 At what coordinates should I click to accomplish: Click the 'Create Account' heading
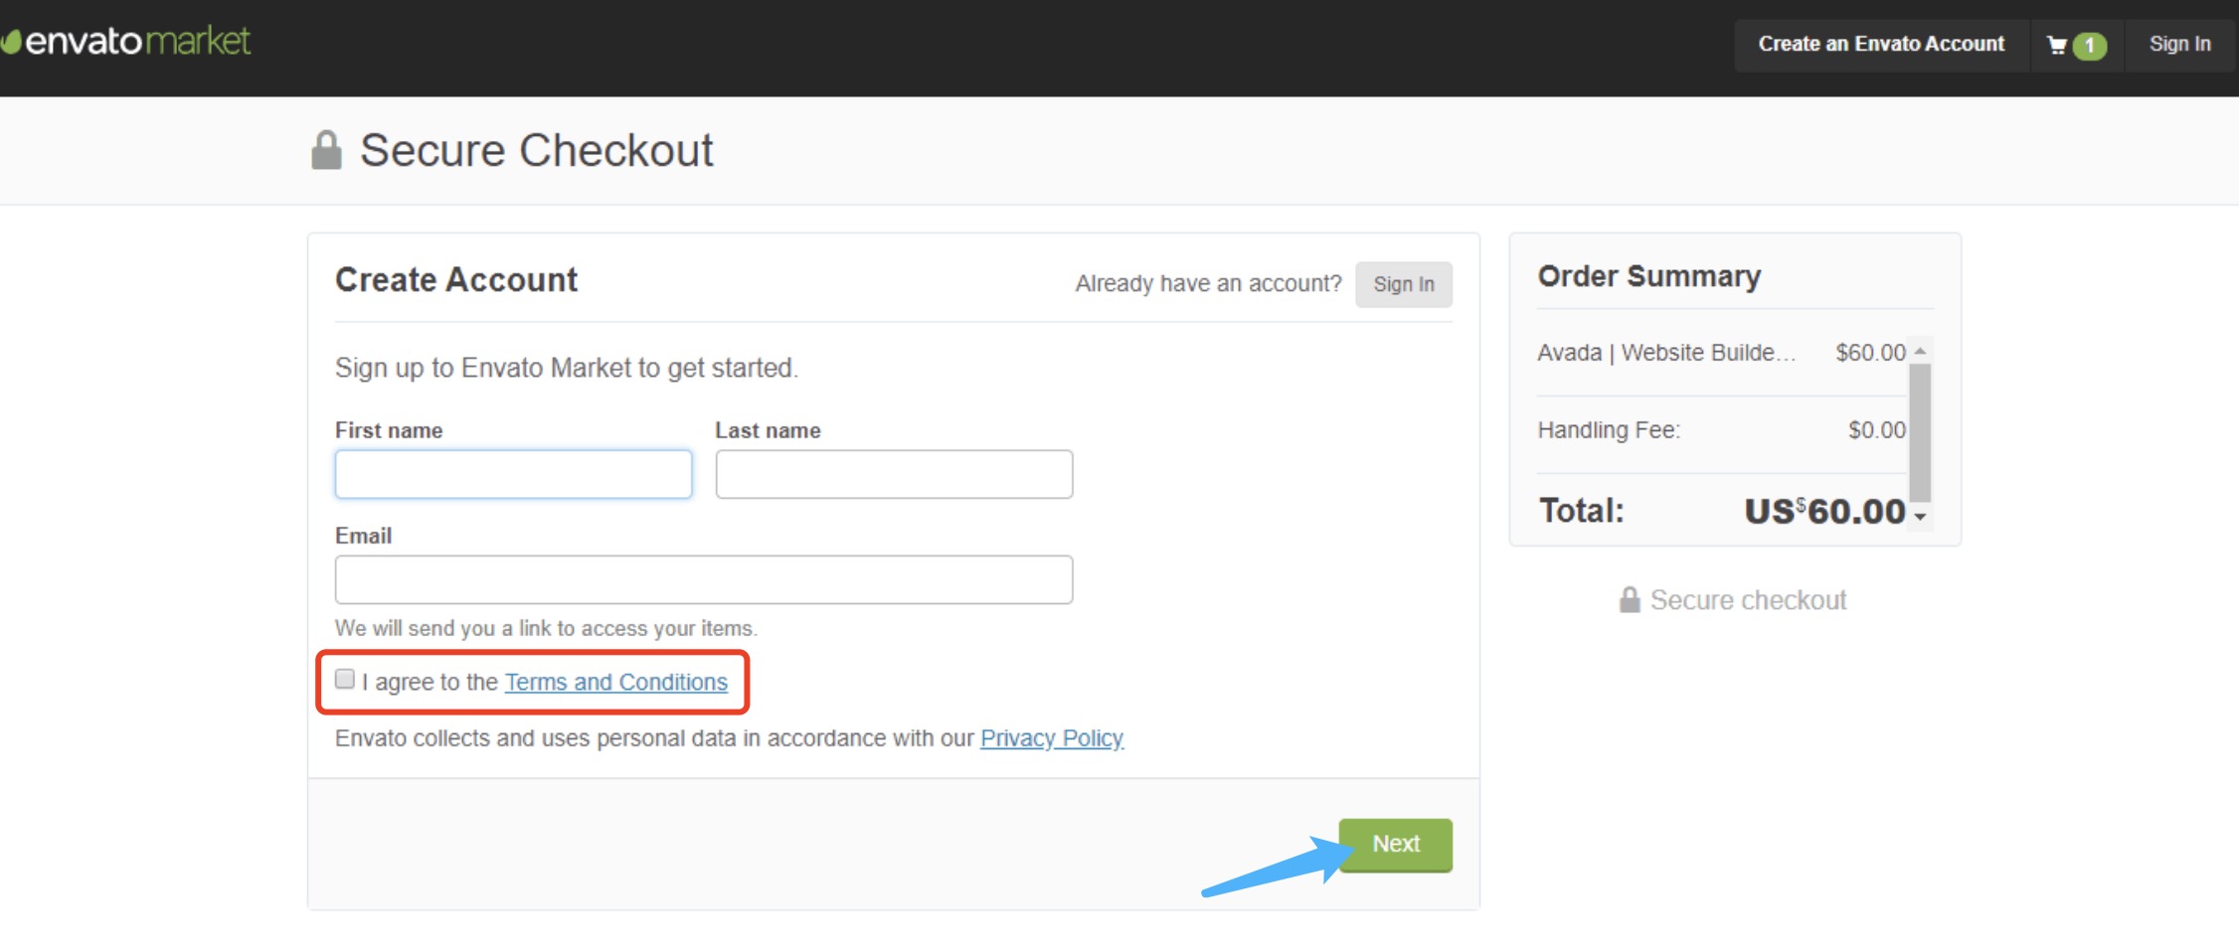(456, 280)
